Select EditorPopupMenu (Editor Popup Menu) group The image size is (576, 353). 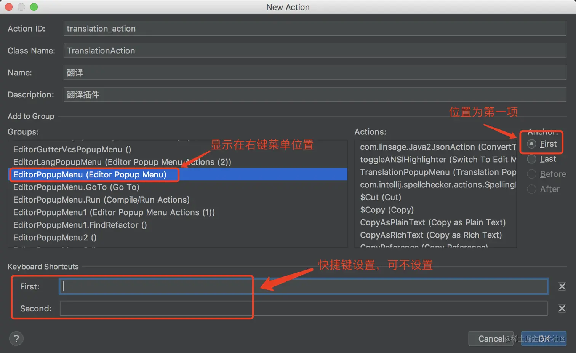point(178,174)
